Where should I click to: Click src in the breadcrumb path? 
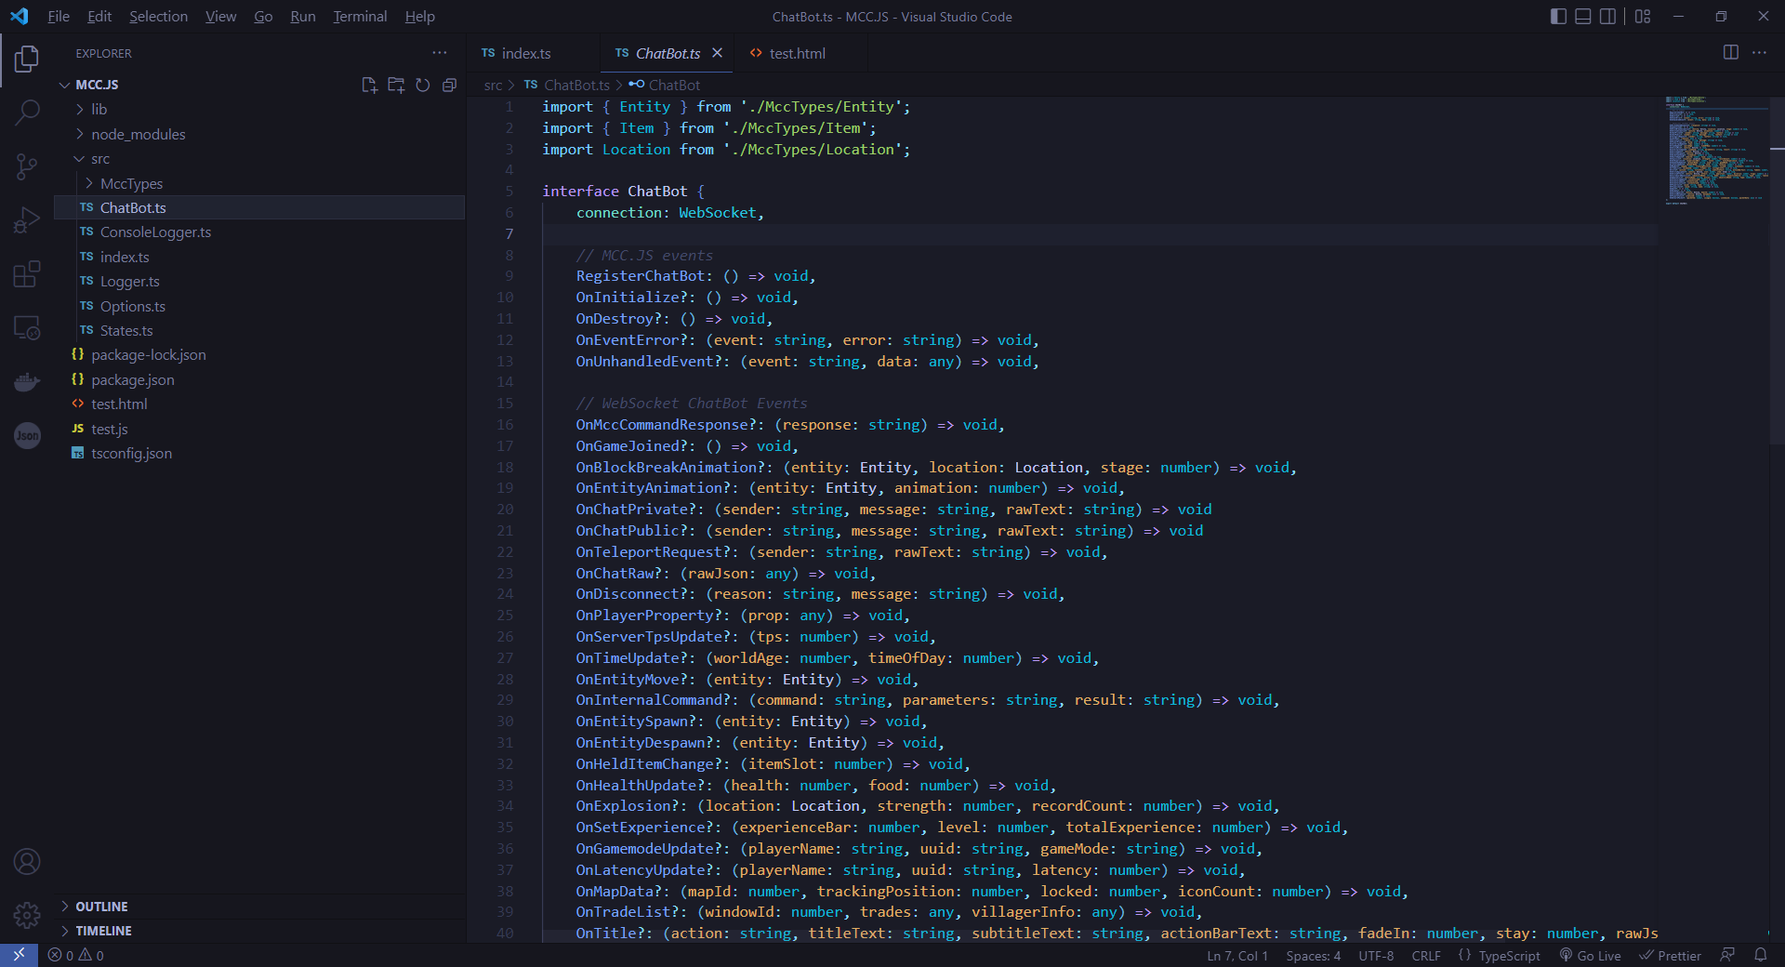point(493,85)
